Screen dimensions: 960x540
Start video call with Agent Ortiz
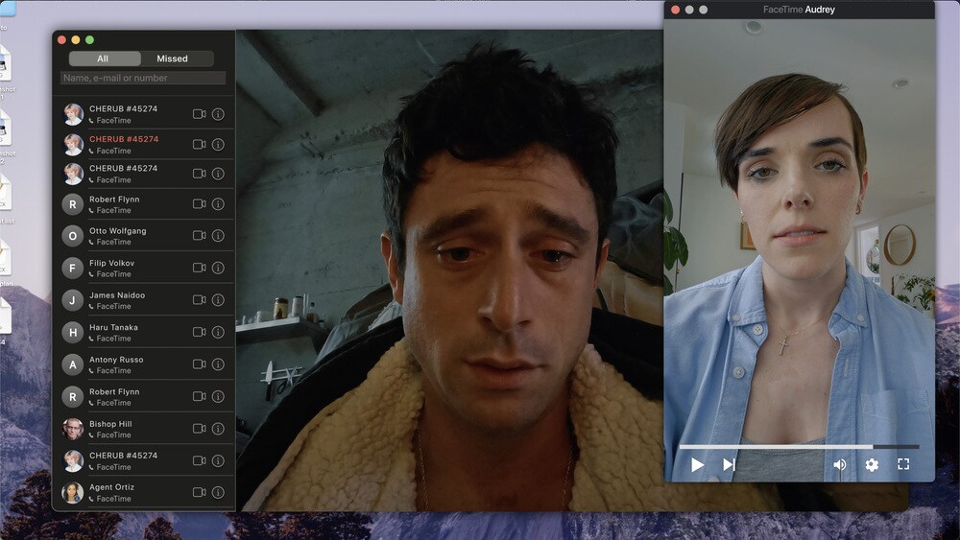pyautogui.click(x=199, y=492)
